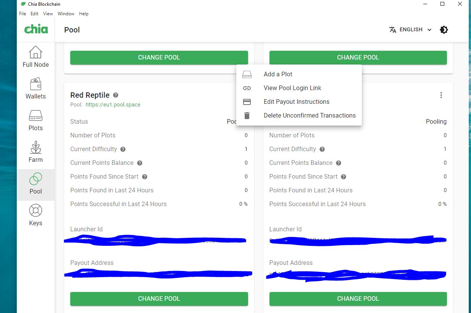The height and width of the screenshot is (313, 471).
Task: Choose View Pool Login Link menu item
Action: pyautogui.click(x=299, y=88)
